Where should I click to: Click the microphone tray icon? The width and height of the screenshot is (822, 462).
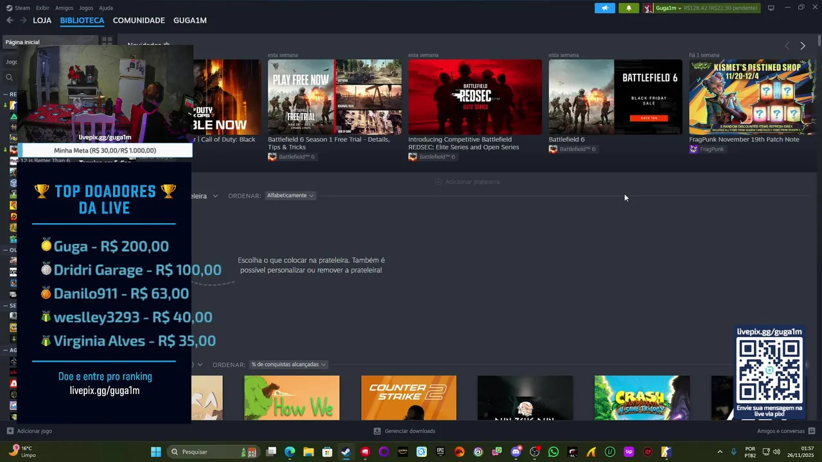pyautogui.click(x=734, y=452)
